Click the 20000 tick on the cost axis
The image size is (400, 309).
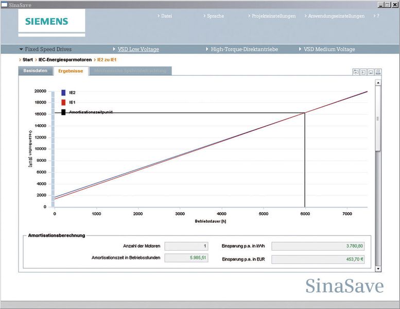(x=40, y=91)
